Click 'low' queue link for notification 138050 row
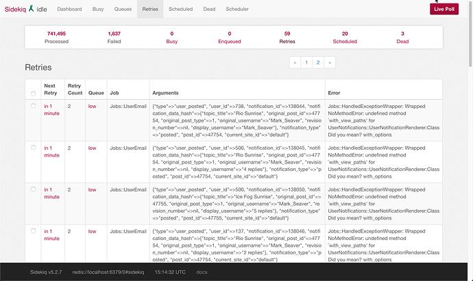This screenshot has width=473, height=281. pyautogui.click(x=92, y=189)
